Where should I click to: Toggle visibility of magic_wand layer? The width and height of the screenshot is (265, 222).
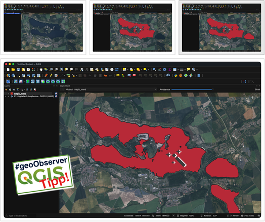tap(9, 94)
